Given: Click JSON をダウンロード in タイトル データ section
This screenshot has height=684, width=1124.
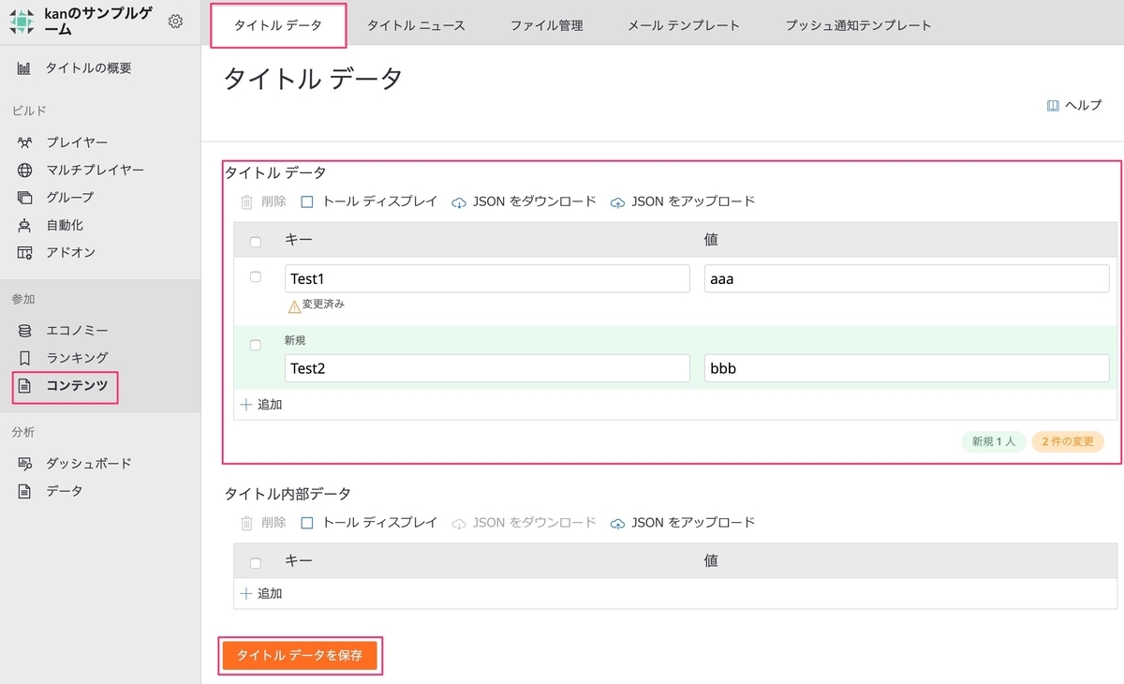Looking at the screenshot, I should 524,201.
